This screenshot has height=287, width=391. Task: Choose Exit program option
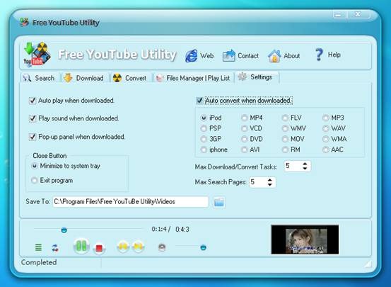35,180
